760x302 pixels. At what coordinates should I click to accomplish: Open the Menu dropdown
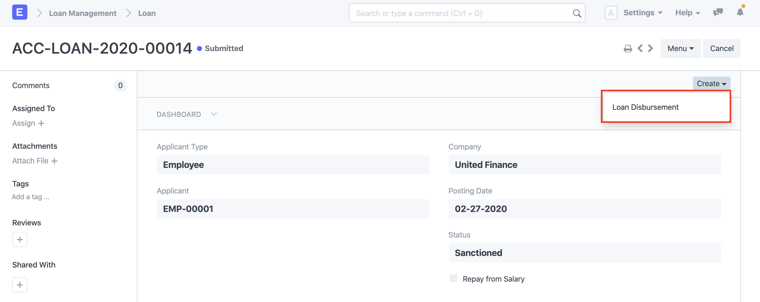pos(680,48)
